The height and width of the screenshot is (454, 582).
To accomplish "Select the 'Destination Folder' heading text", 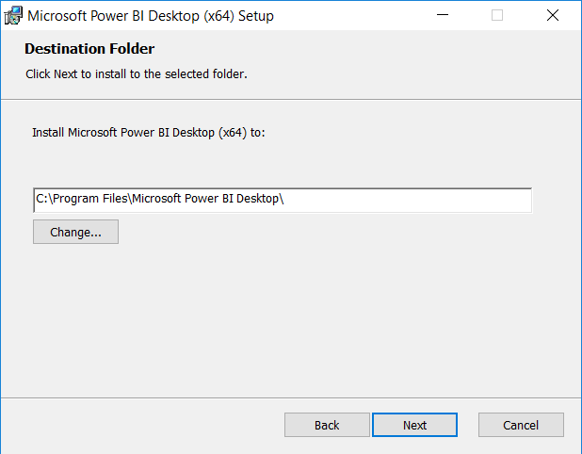I will pyautogui.click(x=89, y=49).
